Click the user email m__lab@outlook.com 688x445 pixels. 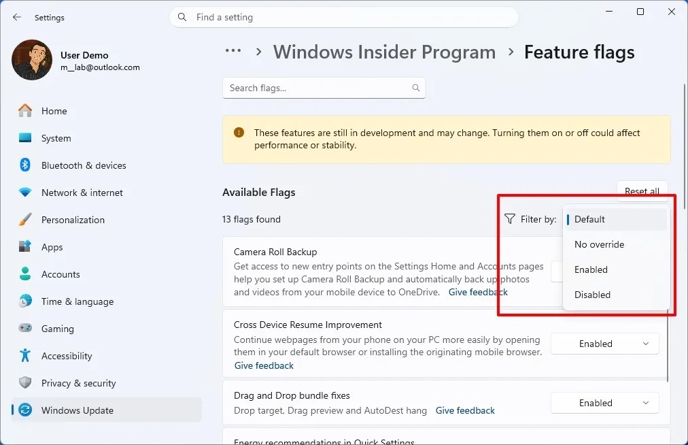100,67
